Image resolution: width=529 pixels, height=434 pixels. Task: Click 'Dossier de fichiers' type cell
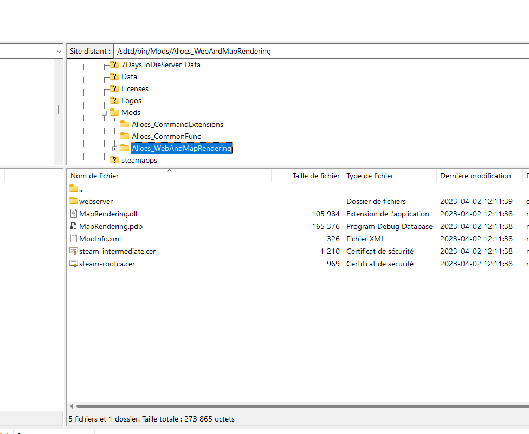[376, 201]
